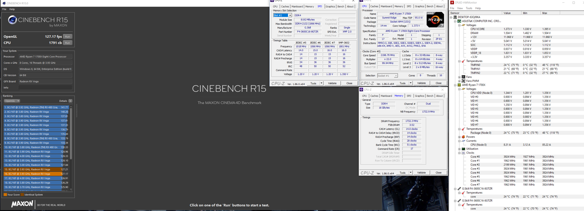This screenshot has height=211, width=584.
Task: Open Bench tab in SPD CPU-Z window
Action: click(x=341, y=6)
